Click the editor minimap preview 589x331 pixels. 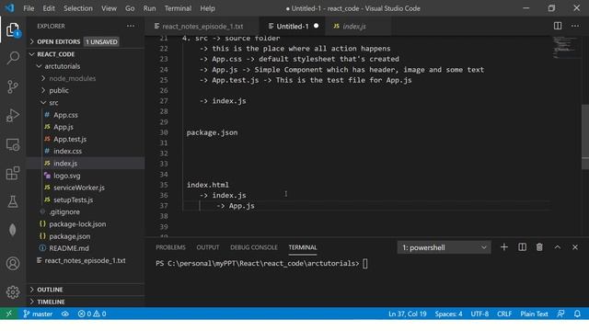[x=566, y=47]
